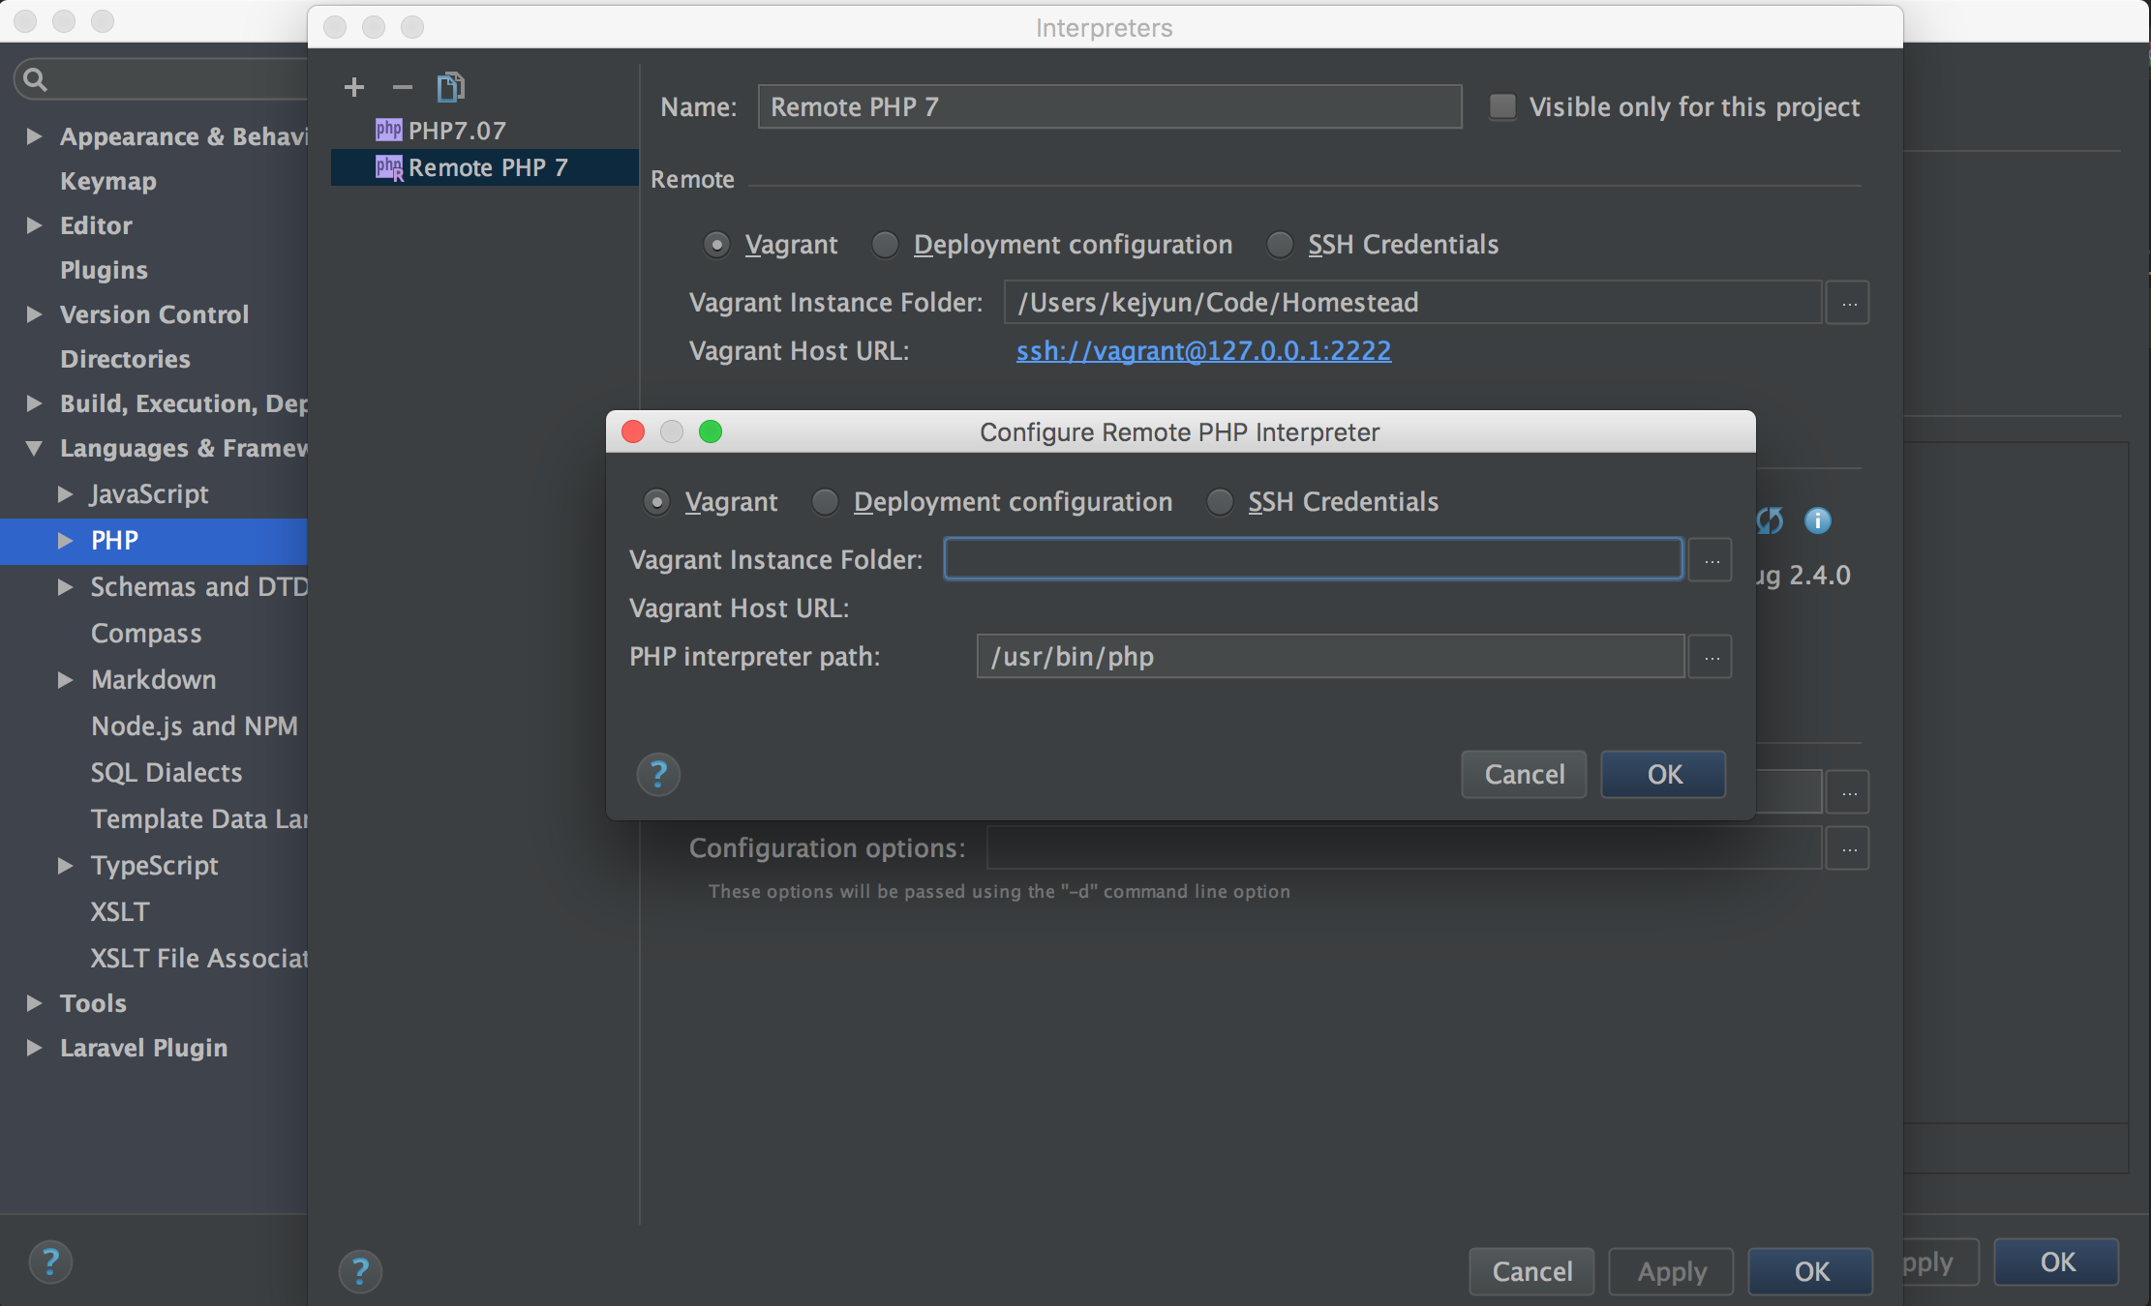
Task: Focus the empty Vagrant Instance Folder field
Action: (x=1313, y=559)
